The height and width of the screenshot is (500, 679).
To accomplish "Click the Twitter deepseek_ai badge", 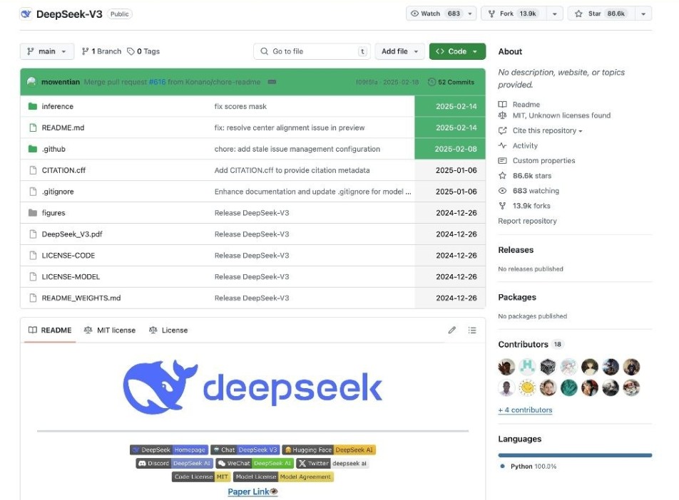I will click(332, 463).
